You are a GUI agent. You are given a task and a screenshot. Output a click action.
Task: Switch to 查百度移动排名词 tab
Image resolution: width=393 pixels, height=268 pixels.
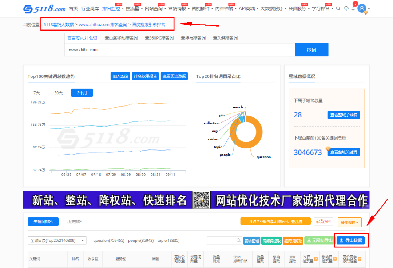pos(121,38)
